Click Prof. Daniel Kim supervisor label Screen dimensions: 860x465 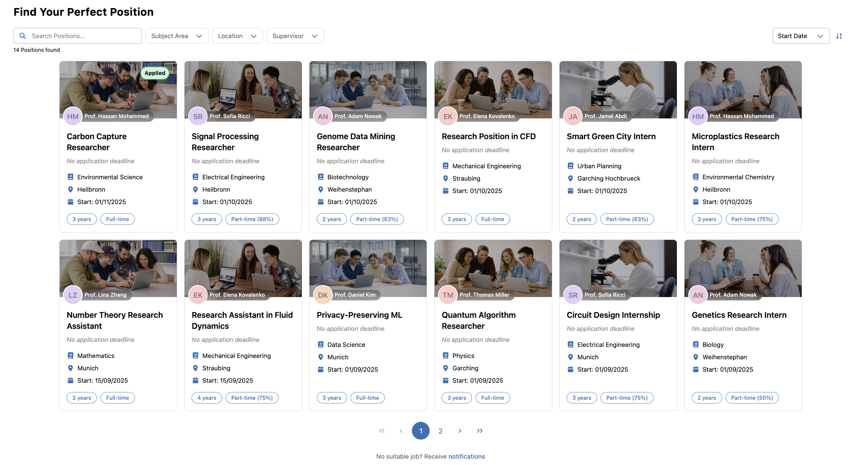(x=355, y=295)
